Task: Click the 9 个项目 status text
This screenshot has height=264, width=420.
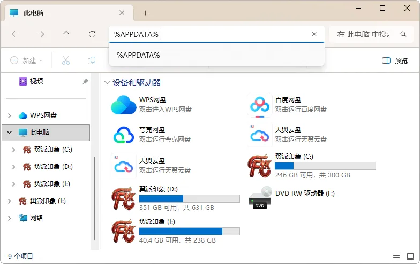Action: [20, 257]
